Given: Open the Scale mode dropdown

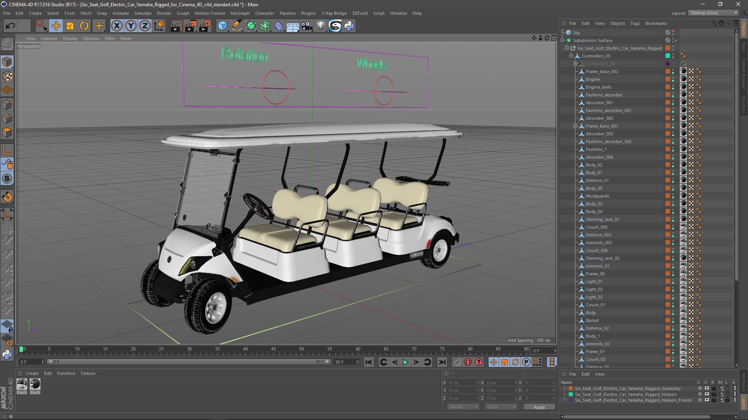Looking at the screenshot, I should [501, 407].
